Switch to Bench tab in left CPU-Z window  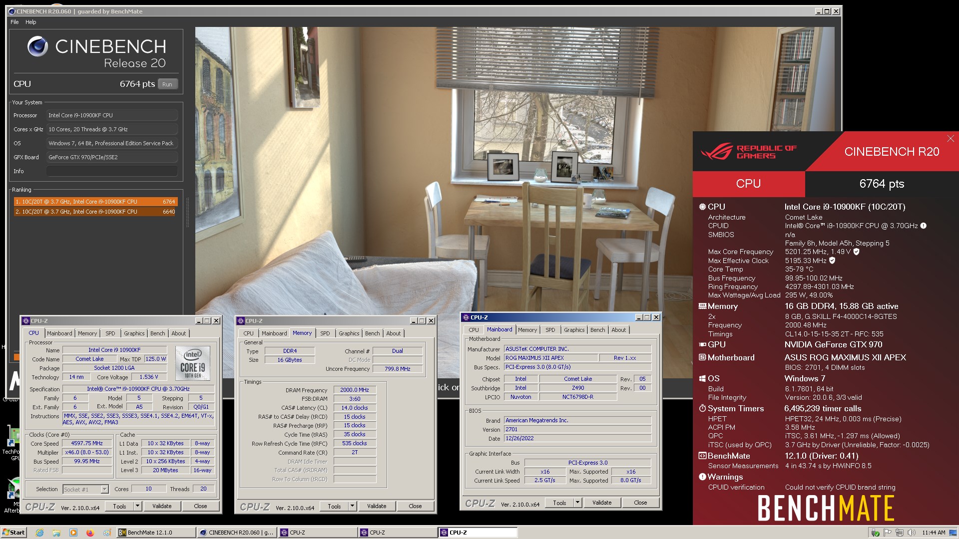pos(157,333)
